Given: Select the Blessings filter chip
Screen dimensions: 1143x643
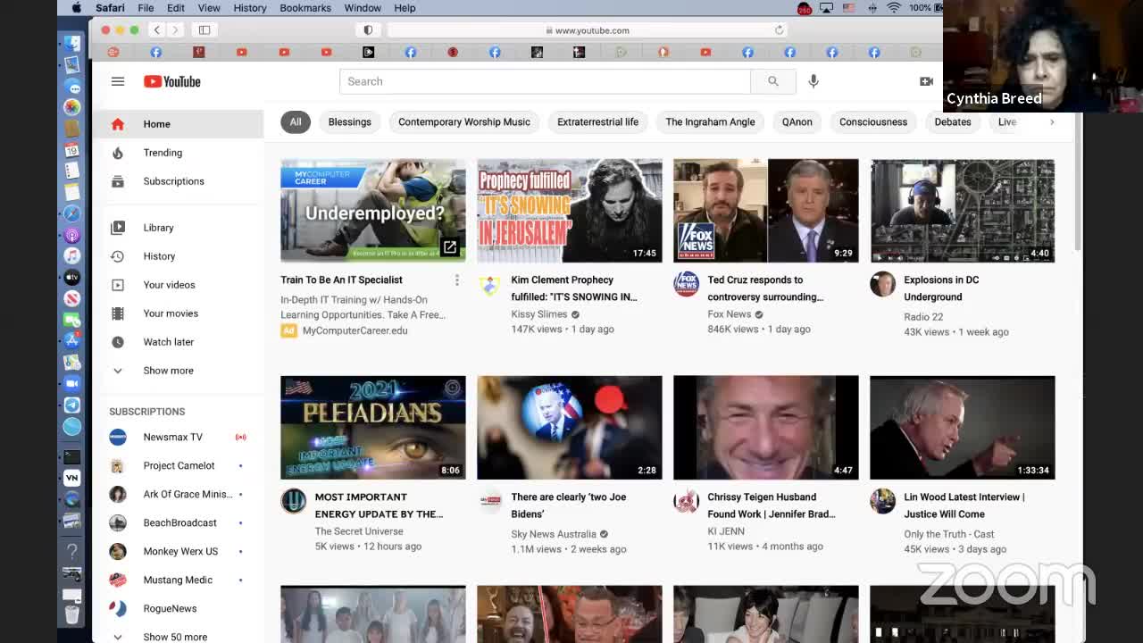Looking at the screenshot, I should point(349,122).
